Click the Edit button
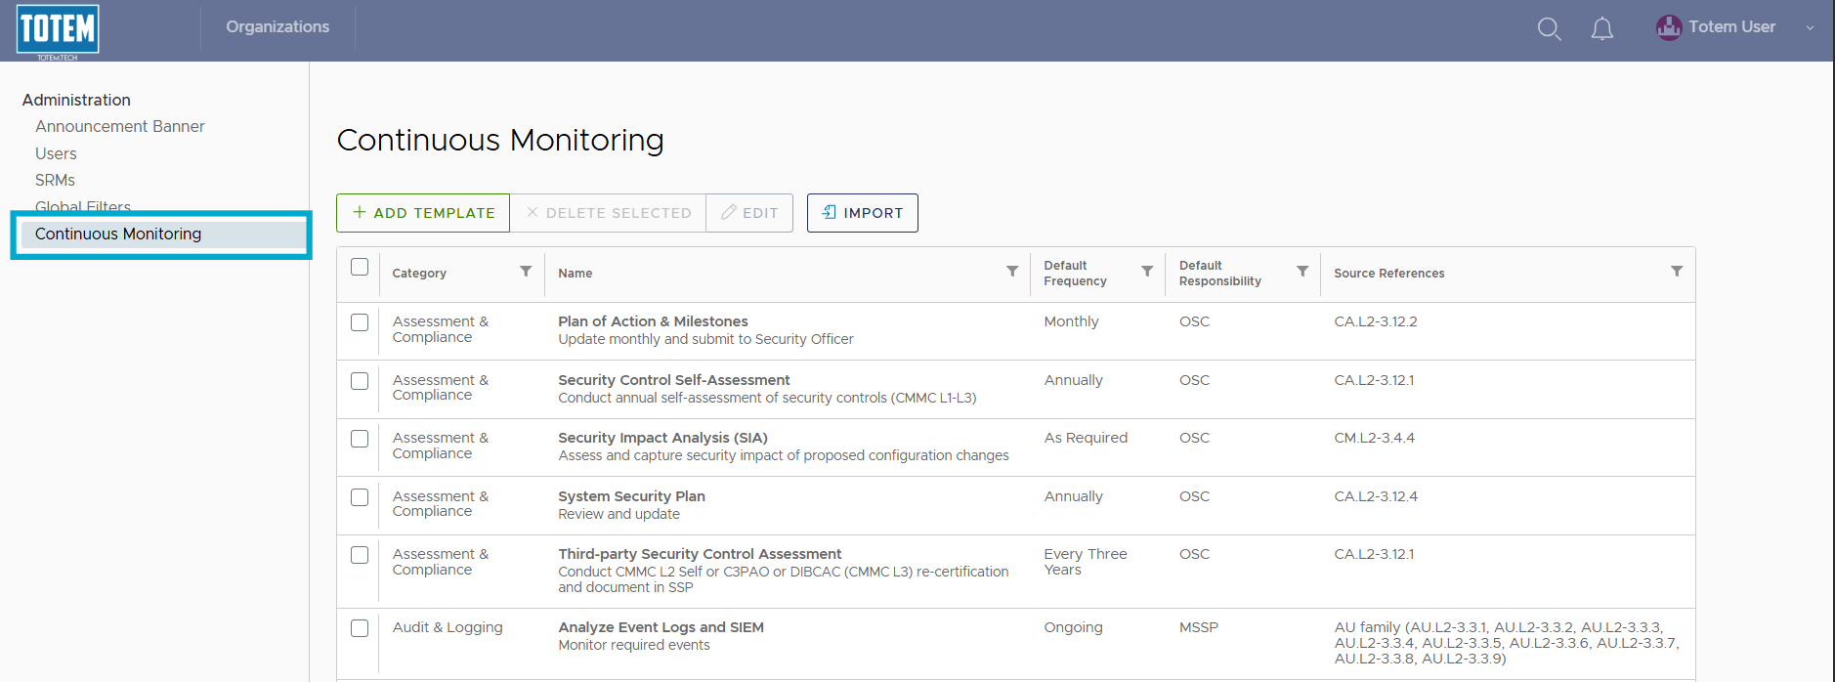 [749, 213]
